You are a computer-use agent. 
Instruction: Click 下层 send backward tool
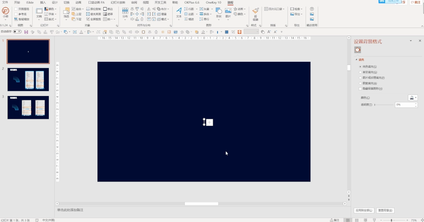click(77, 19)
